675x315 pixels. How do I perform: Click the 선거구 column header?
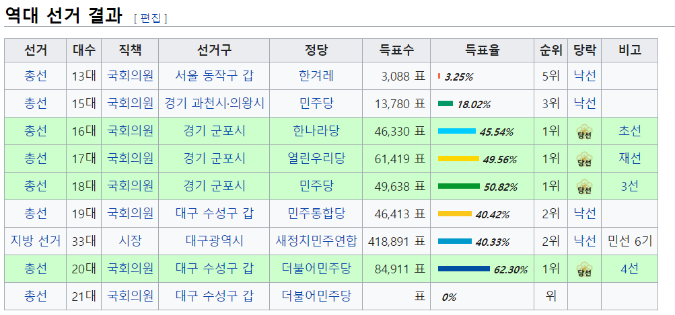point(214,50)
